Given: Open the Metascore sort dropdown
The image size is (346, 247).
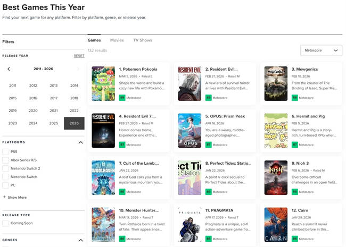Looking at the screenshot, I should (x=321, y=50).
